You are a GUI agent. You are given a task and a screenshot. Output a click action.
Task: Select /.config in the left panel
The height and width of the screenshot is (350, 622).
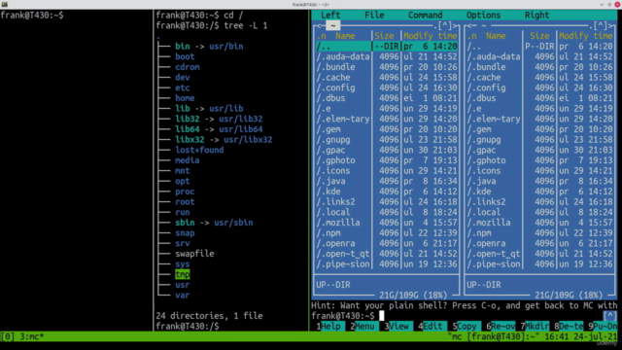pos(387,87)
